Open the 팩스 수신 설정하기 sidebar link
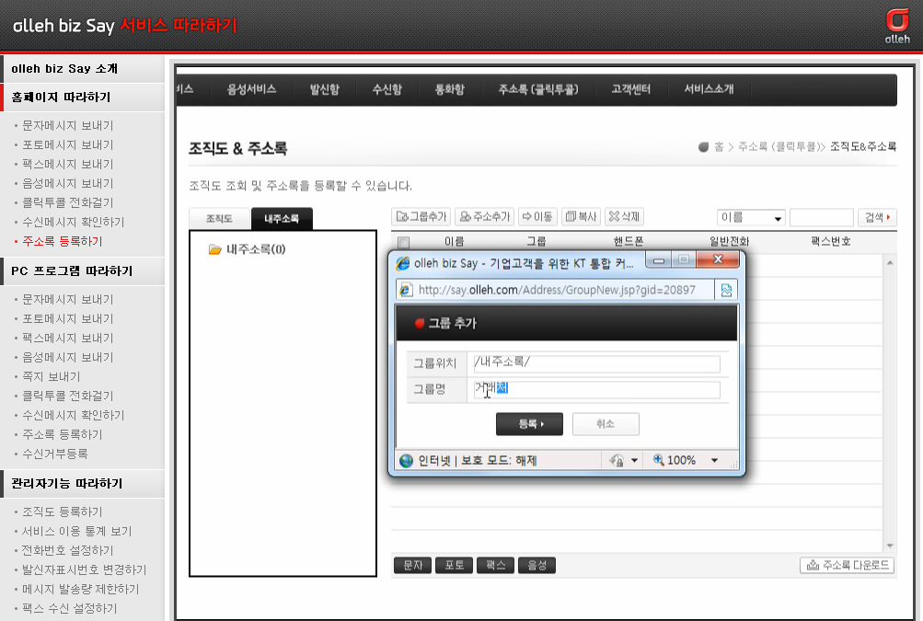The height and width of the screenshot is (621, 923). point(69,609)
